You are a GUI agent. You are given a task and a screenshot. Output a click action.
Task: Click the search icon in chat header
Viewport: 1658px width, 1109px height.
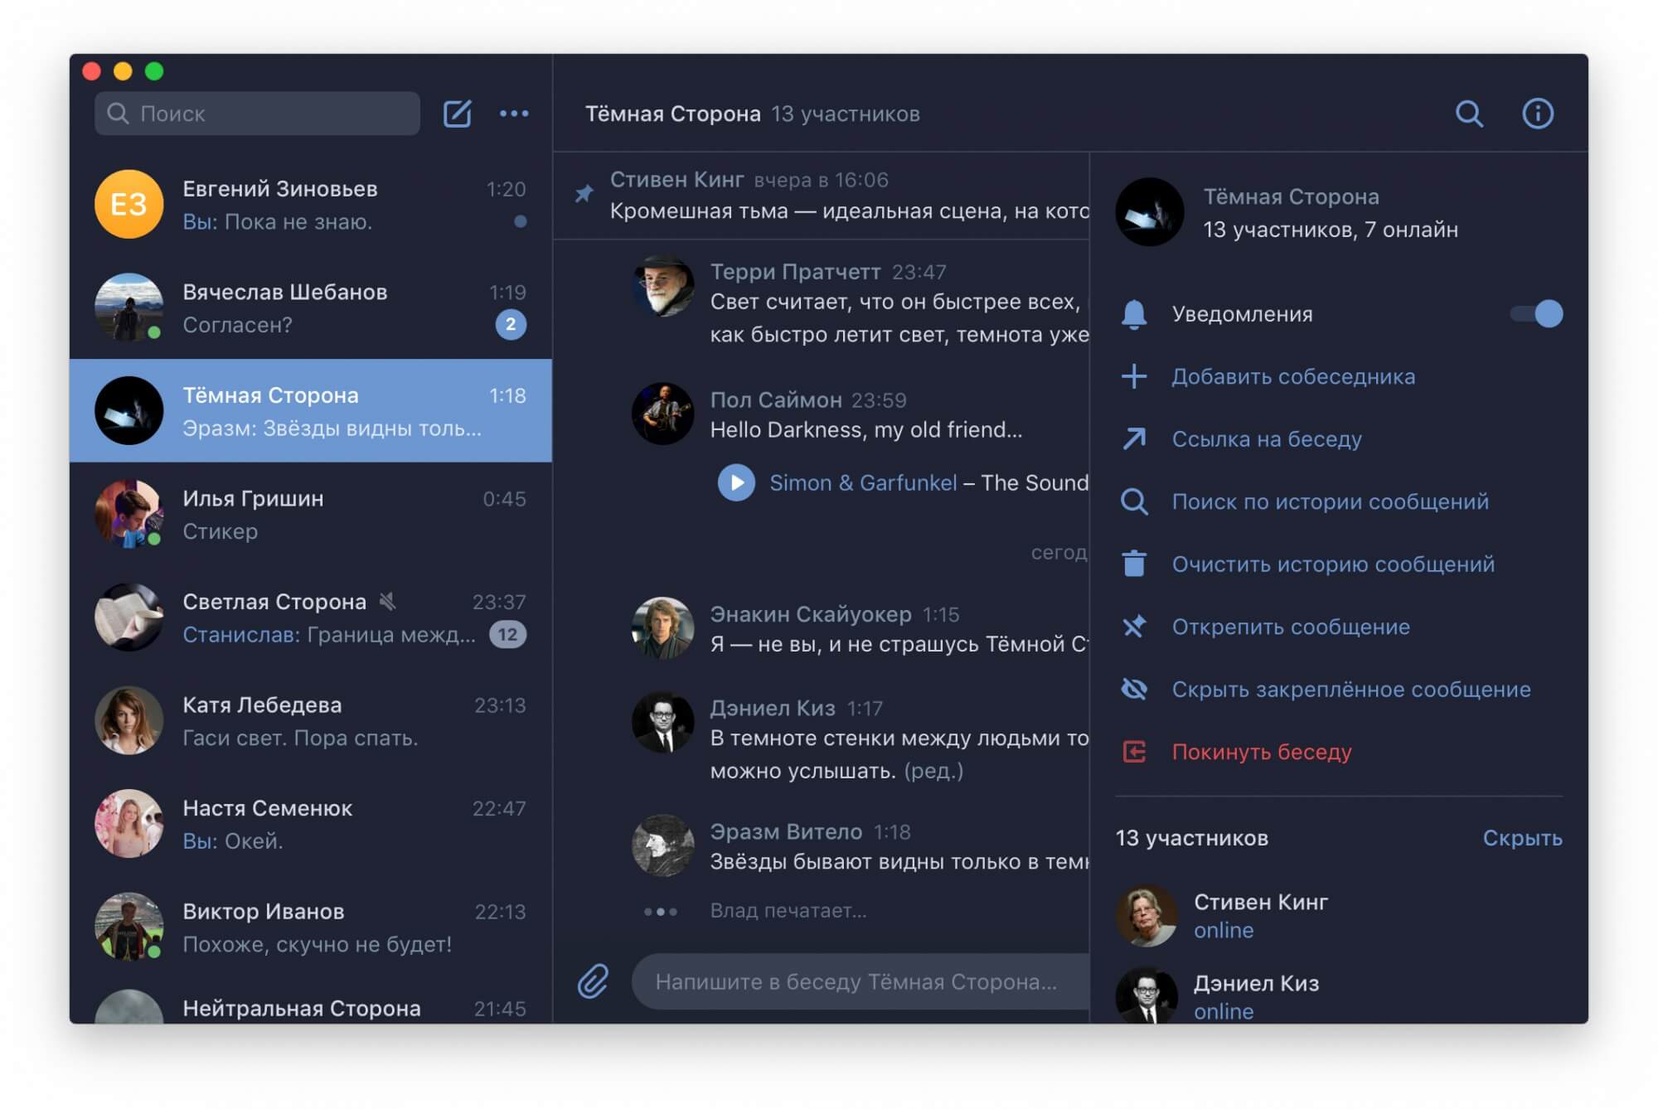pyautogui.click(x=1469, y=114)
